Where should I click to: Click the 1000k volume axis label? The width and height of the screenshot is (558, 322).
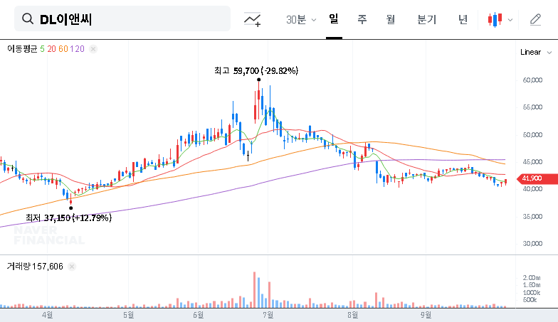pos(532,293)
